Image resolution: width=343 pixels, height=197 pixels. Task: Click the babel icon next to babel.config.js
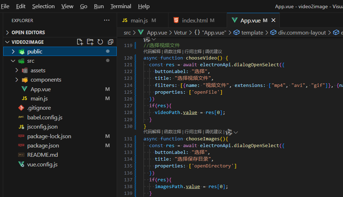(x=21, y=117)
